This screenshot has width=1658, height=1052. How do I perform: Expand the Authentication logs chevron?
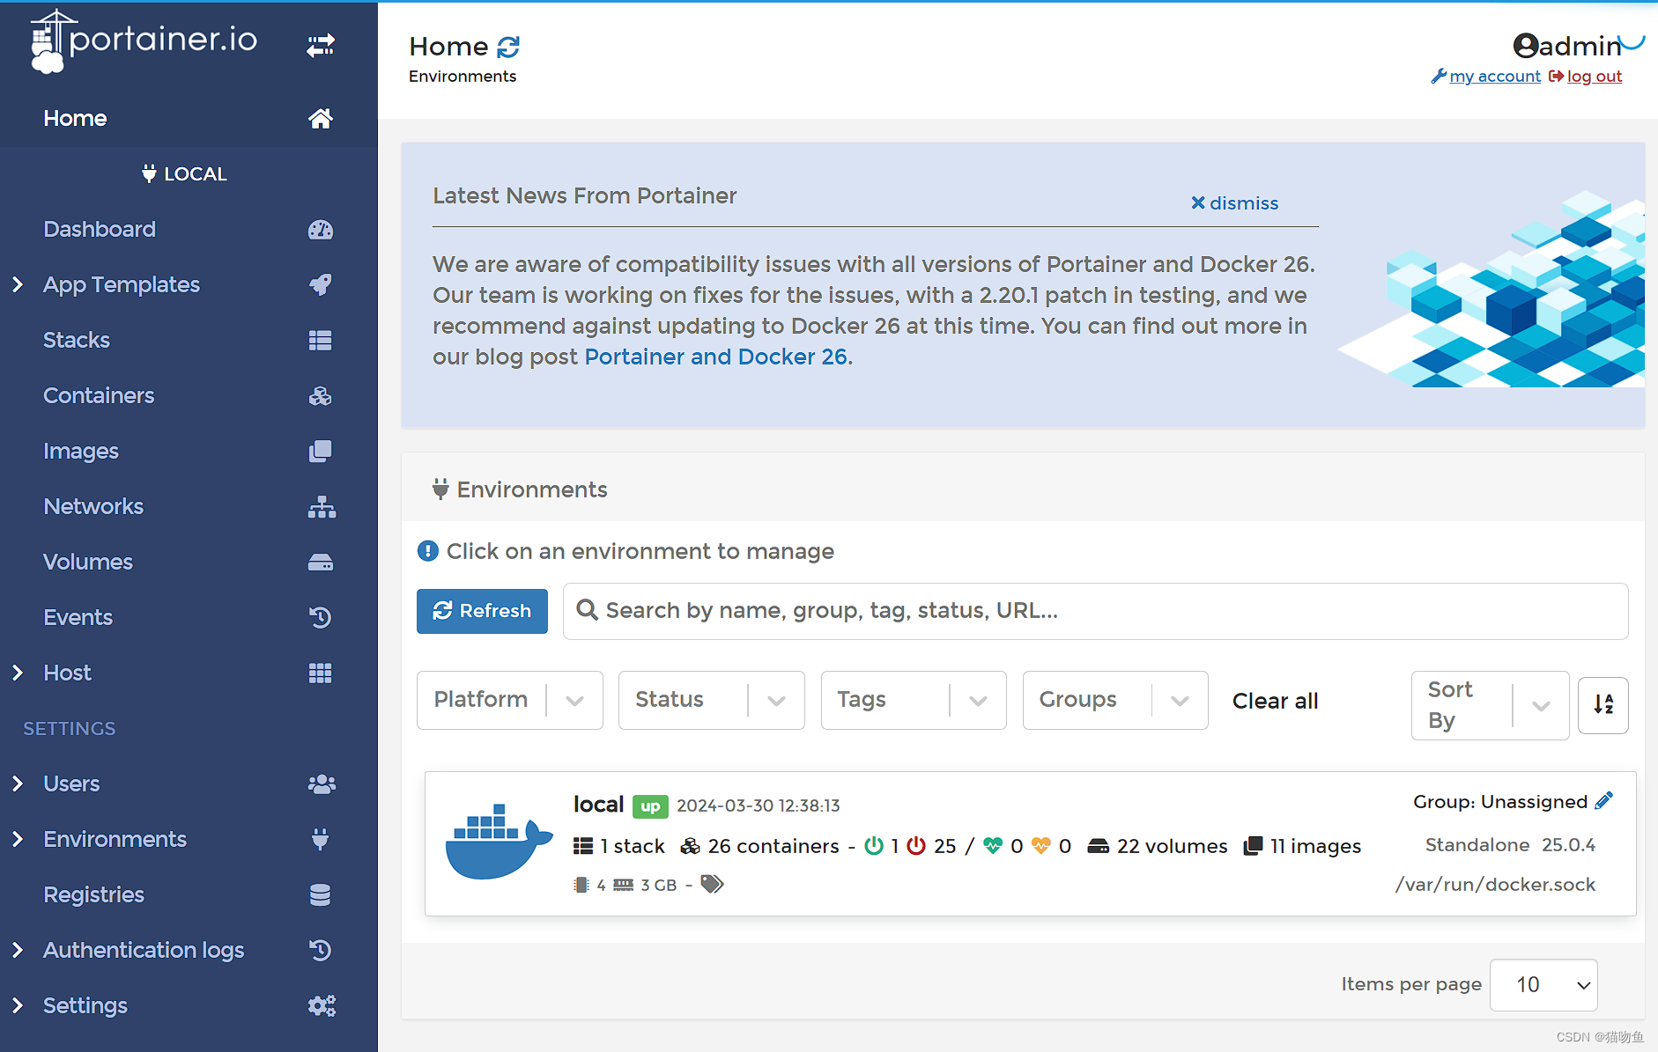pyautogui.click(x=18, y=950)
